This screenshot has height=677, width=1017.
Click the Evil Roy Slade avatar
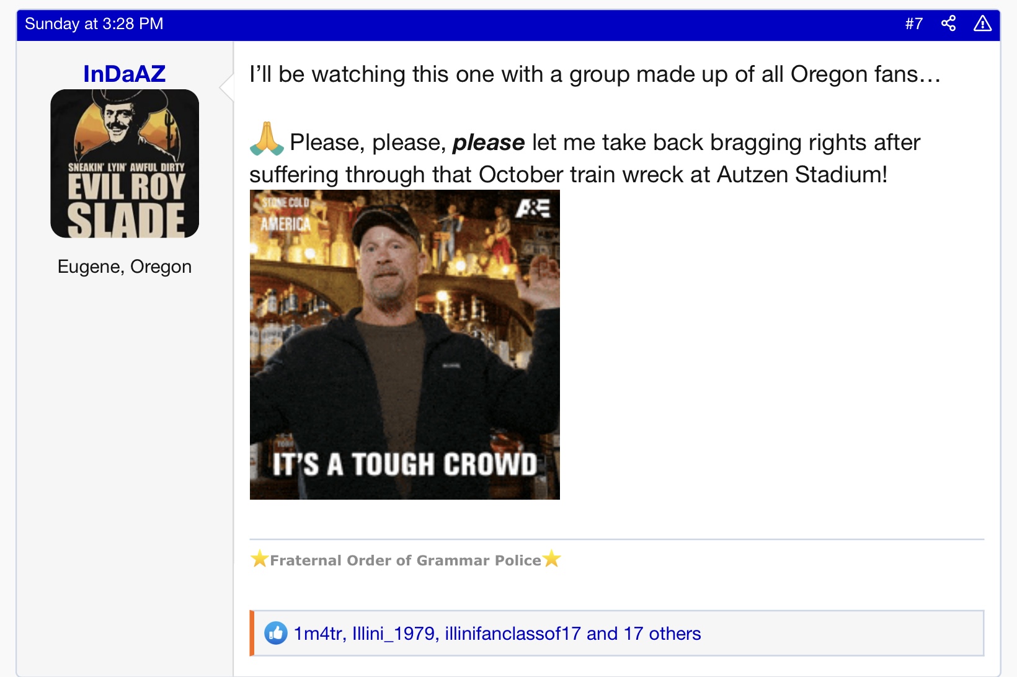click(x=125, y=164)
